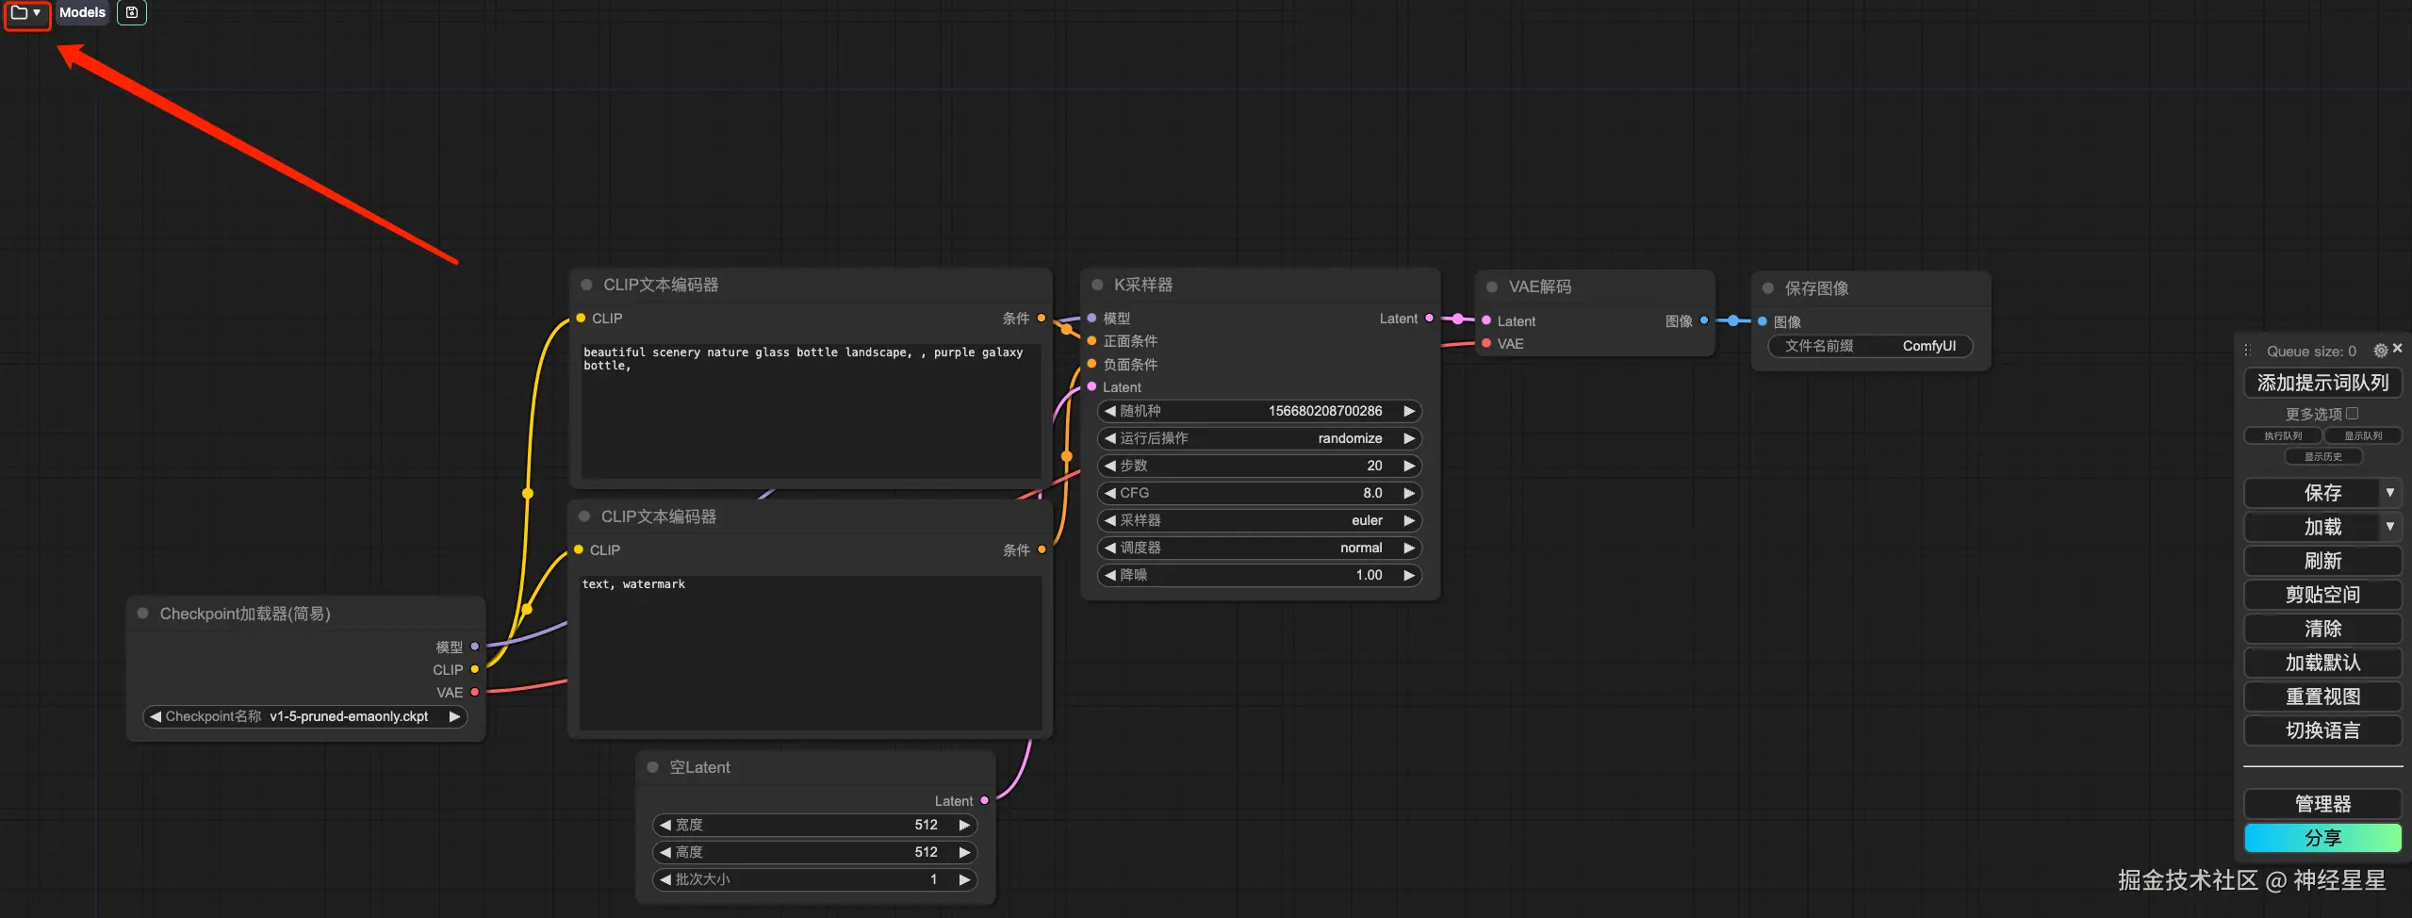Toggle the 更多选项 checkbox
This screenshot has width=2412, height=918.
click(x=2352, y=414)
